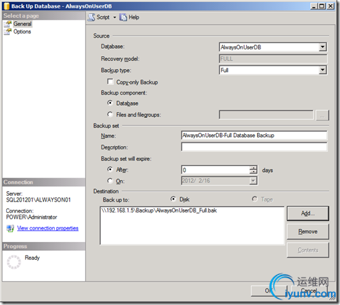Screen dimensions: 340x305
Task: Click the Recovery model FULL field
Action: click(273, 59)
